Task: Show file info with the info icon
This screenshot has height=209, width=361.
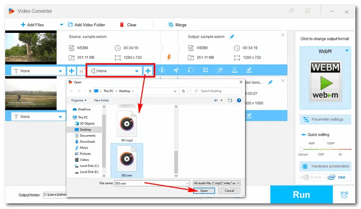Action: [162, 70]
